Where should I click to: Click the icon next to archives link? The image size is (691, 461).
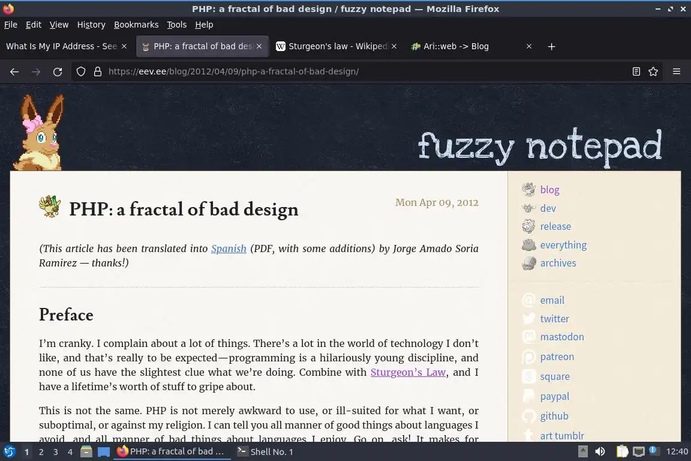528,263
